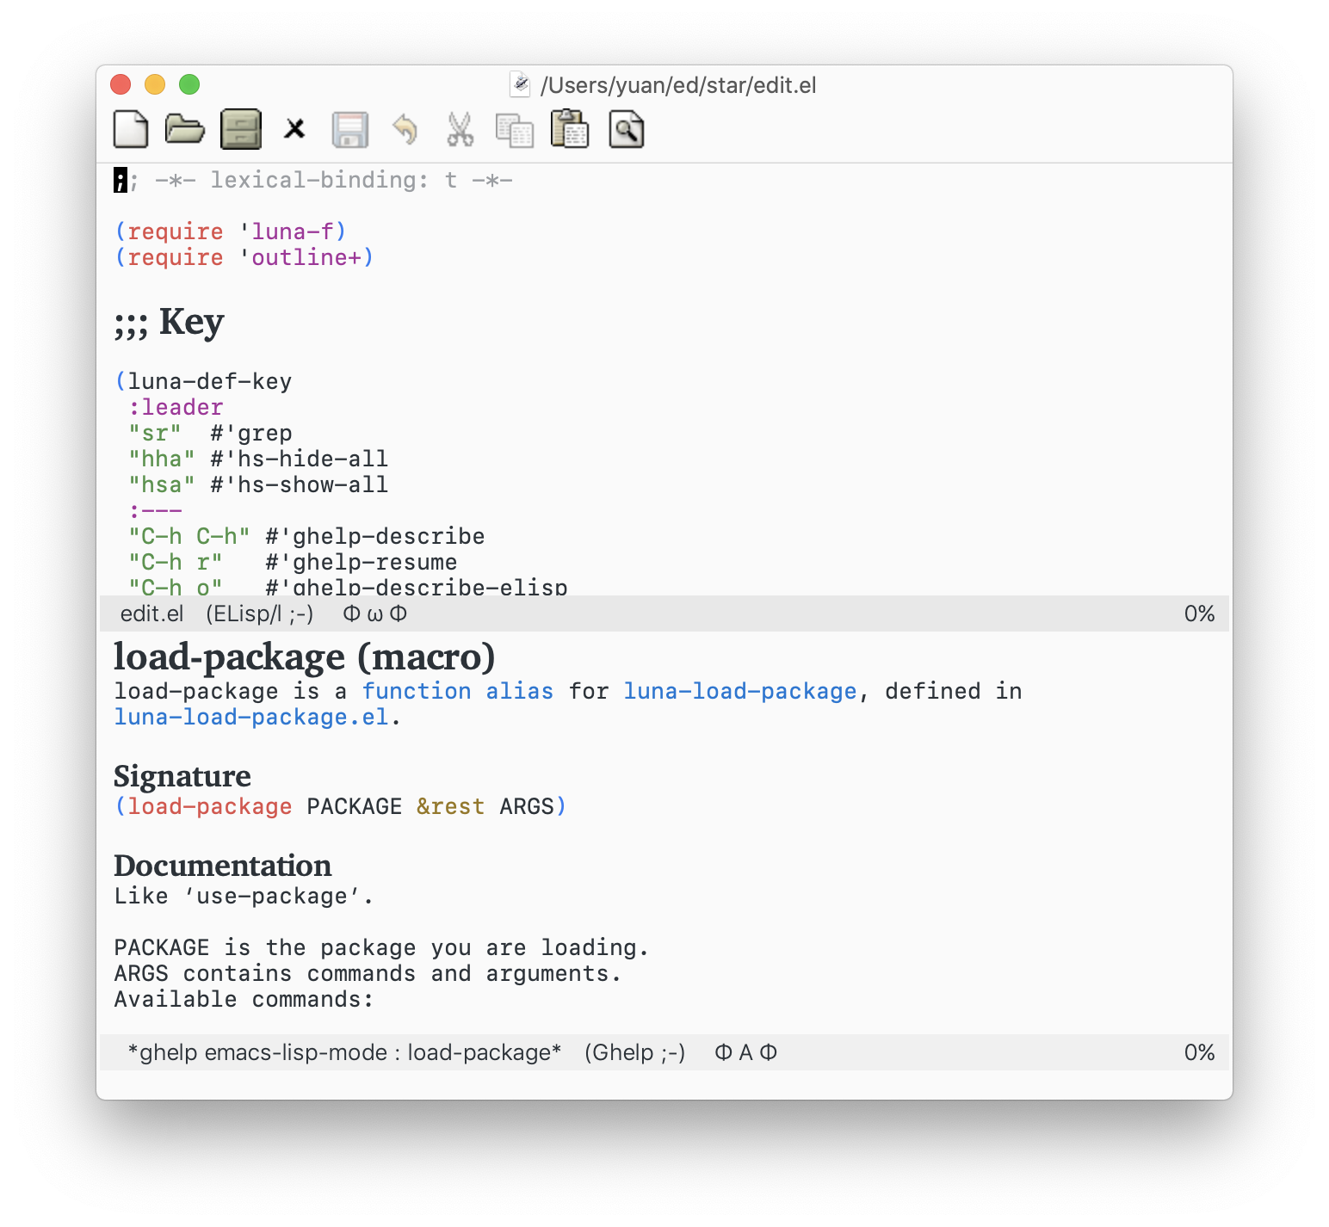
Task: Undo with the curved arrow icon
Action: click(405, 130)
